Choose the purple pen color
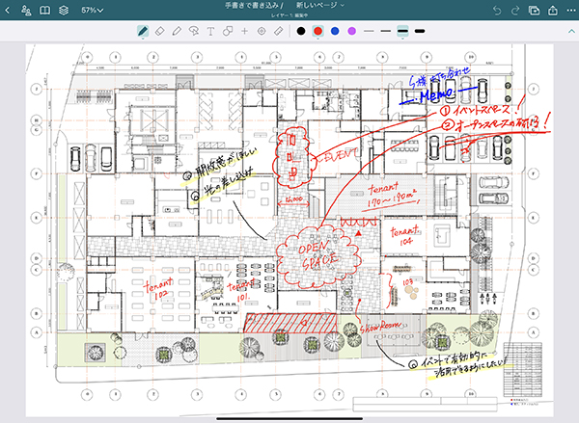Image resolution: width=579 pixels, height=423 pixels. point(351,31)
